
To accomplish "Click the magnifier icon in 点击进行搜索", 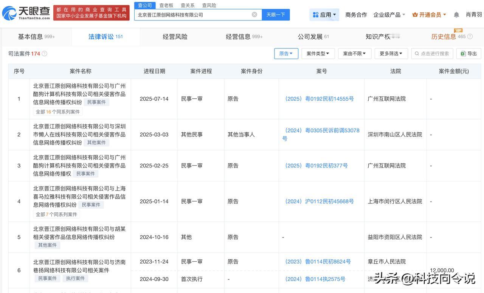I will pos(417,54).
